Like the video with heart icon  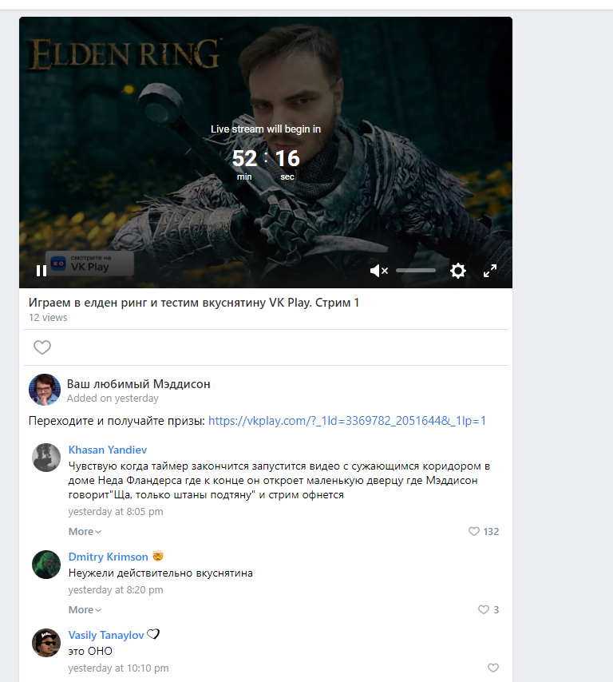[42, 347]
